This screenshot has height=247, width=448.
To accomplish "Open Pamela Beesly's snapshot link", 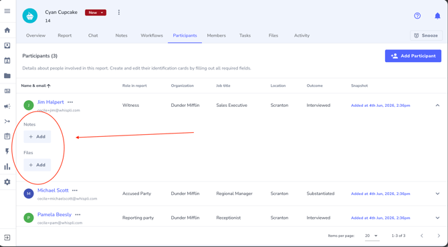I will click(380, 218).
